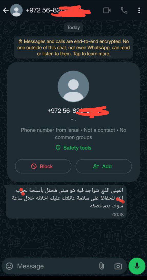Click the Block button

coord(43,166)
